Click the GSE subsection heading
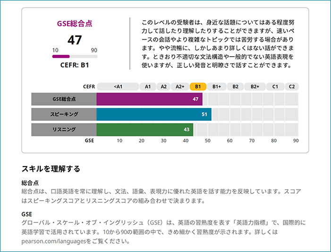This screenshot has height=252, width=331. pos(27,214)
